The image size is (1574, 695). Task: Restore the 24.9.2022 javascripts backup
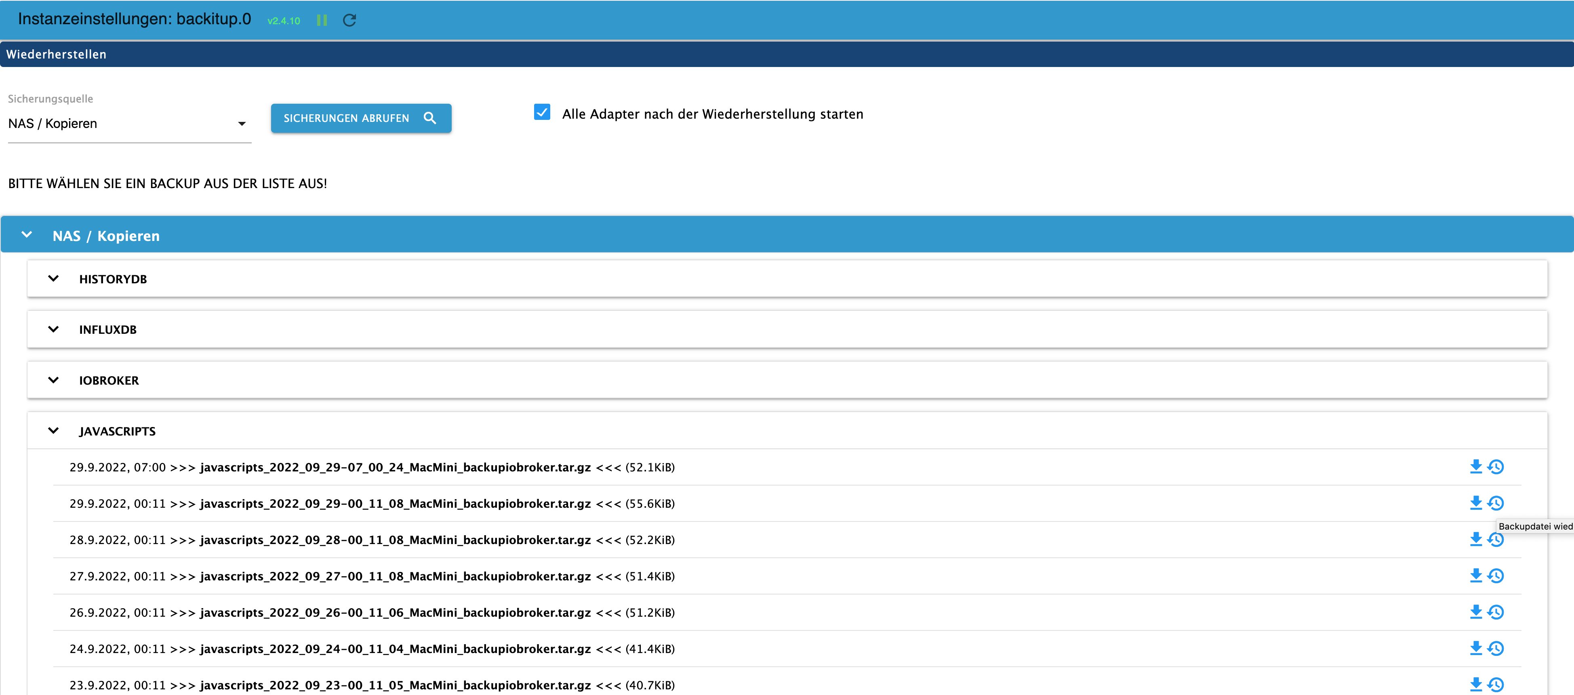(1496, 649)
